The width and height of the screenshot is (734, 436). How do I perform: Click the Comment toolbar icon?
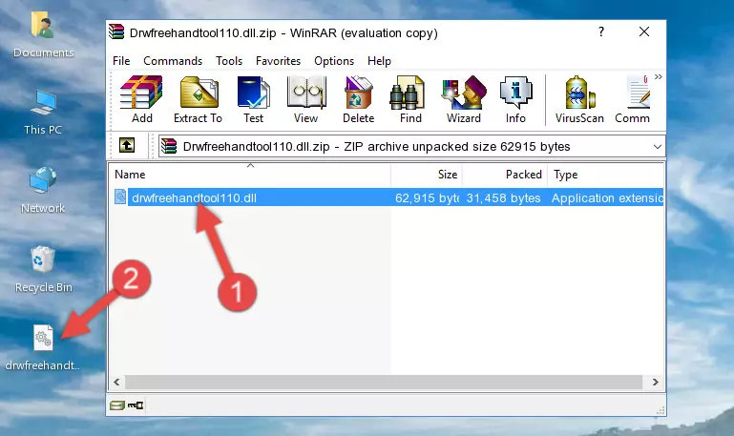[x=633, y=99]
